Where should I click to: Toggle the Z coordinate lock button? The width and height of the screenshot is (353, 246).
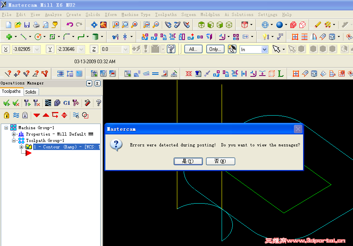(x=94, y=49)
